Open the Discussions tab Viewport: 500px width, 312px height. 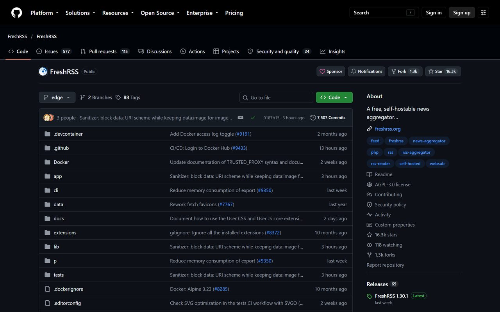coord(155,51)
